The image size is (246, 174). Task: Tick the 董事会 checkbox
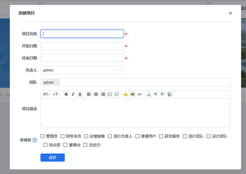point(65,145)
